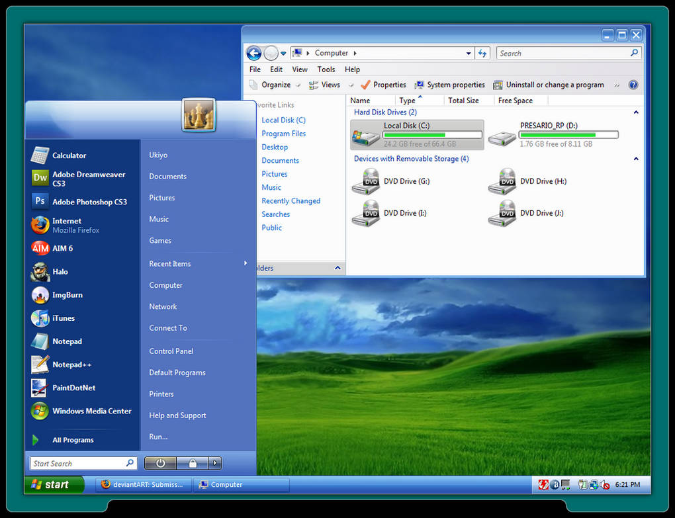Click the Explorer Search field
Image resolution: width=675 pixels, height=518 pixels.
click(568, 54)
